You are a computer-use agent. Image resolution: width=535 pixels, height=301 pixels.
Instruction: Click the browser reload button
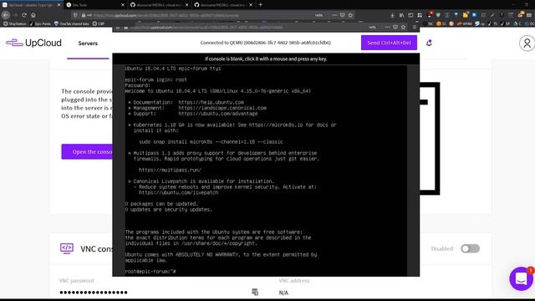[x=24, y=15]
